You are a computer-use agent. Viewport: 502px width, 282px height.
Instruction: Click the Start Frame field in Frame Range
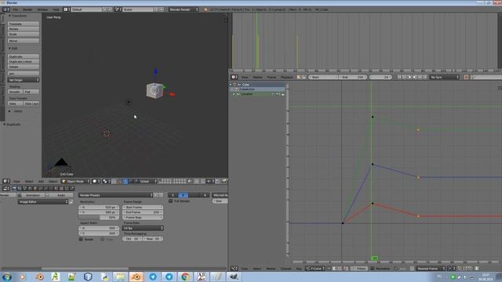coord(143,207)
